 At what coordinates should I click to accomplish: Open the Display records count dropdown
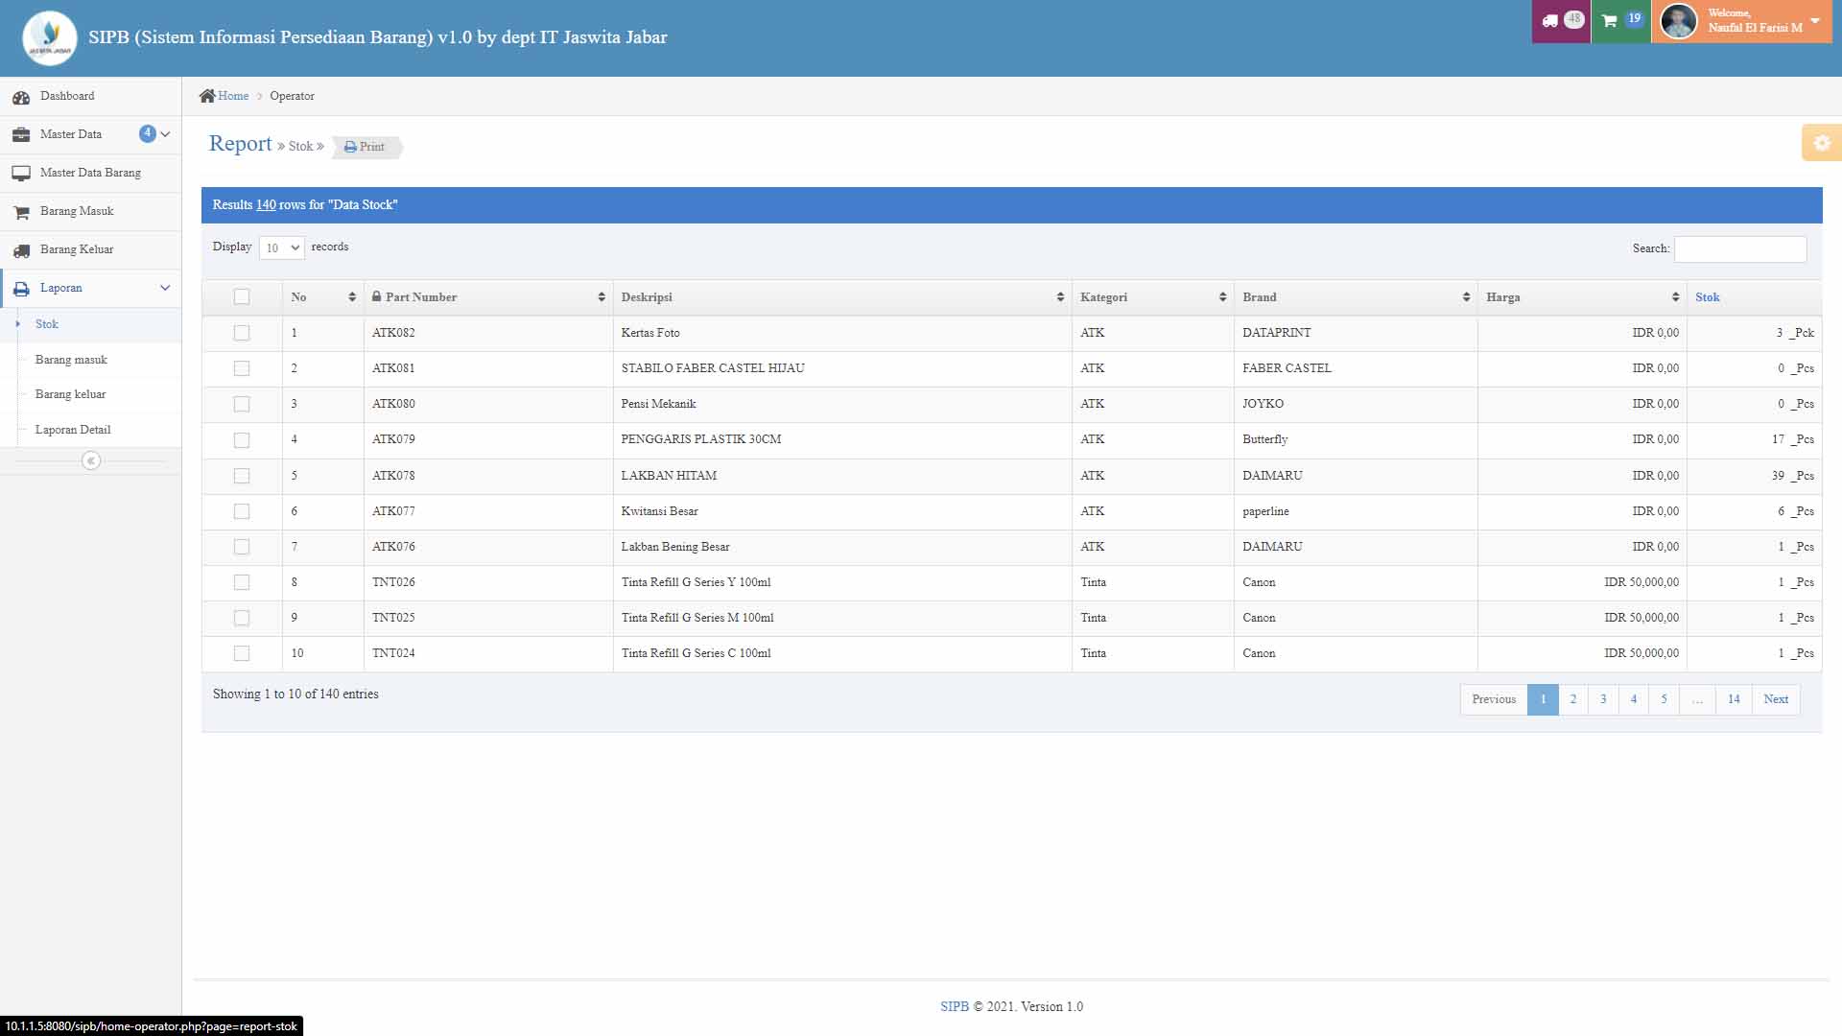point(281,247)
